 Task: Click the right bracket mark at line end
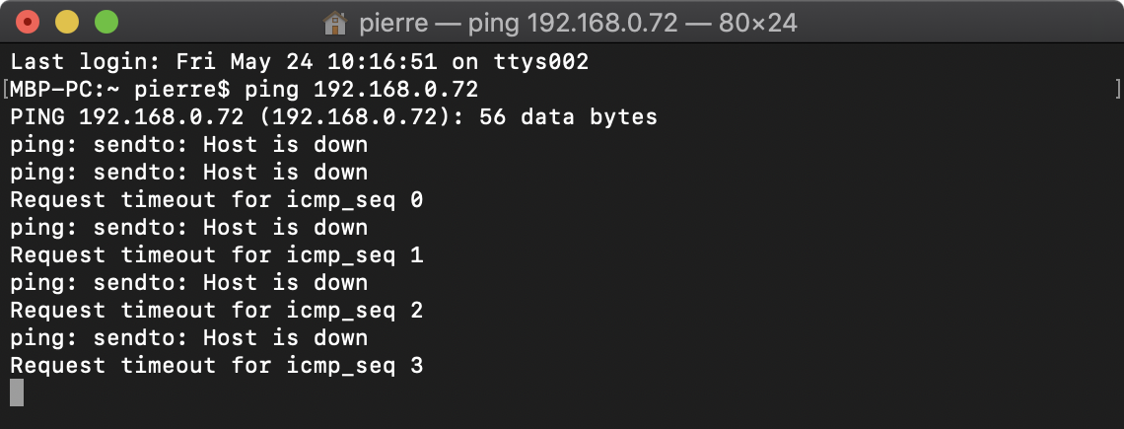coord(1117,90)
